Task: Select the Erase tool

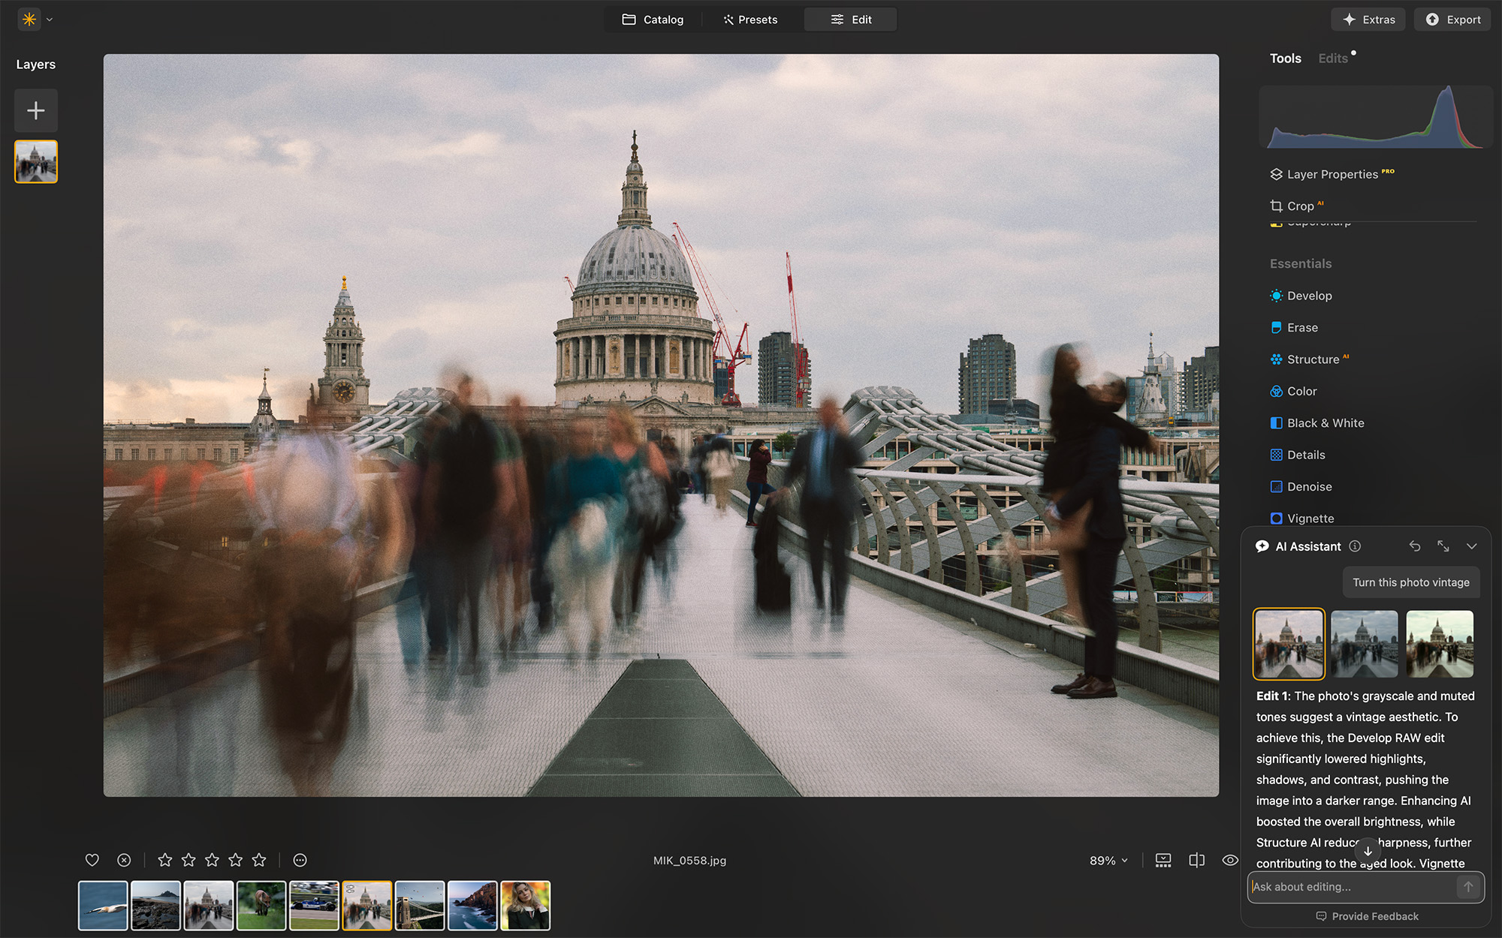Action: [1301, 327]
